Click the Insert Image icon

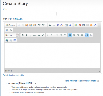76,25
